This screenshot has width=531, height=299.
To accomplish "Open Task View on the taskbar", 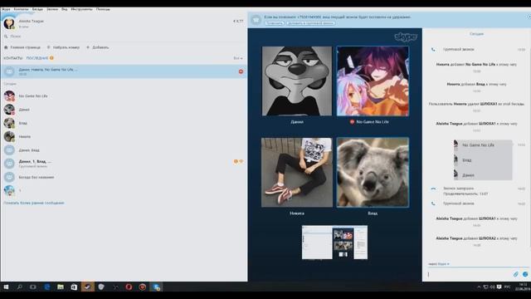I will click(x=33, y=287).
